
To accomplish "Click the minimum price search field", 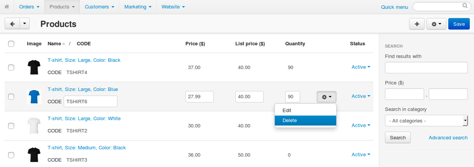I will pyautogui.click(x=405, y=94).
